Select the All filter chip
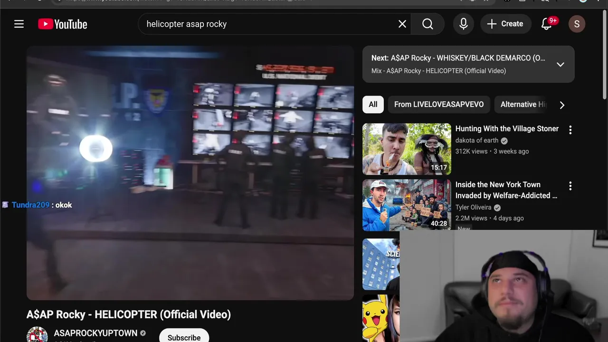The image size is (608, 342). coord(373,104)
